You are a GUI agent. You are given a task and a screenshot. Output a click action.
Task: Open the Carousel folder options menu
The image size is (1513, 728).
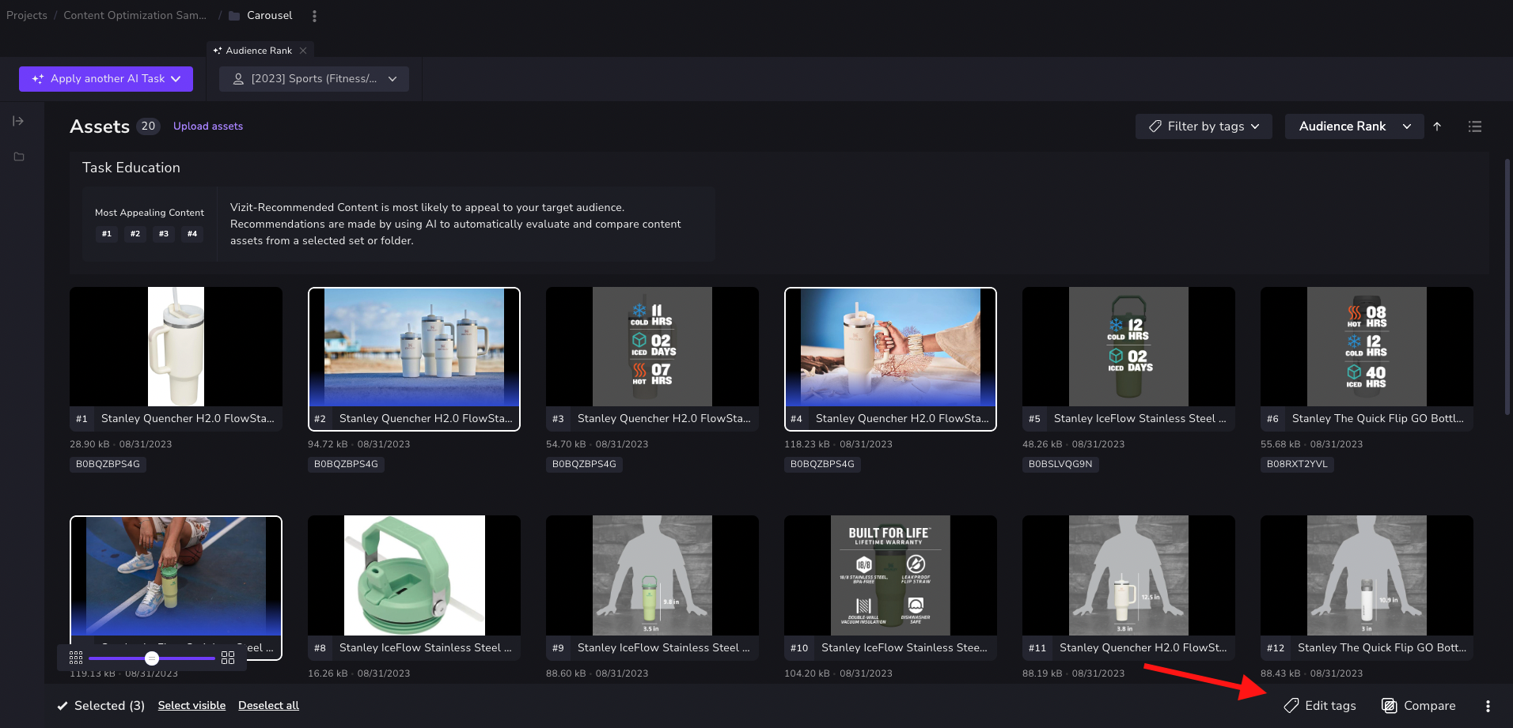(x=314, y=16)
